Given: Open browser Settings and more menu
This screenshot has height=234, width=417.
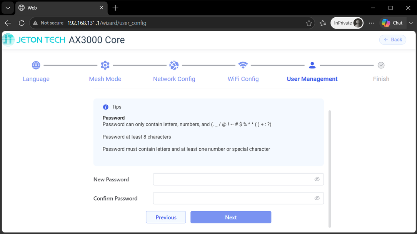Looking at the screenshot, I should pos(371,23).
